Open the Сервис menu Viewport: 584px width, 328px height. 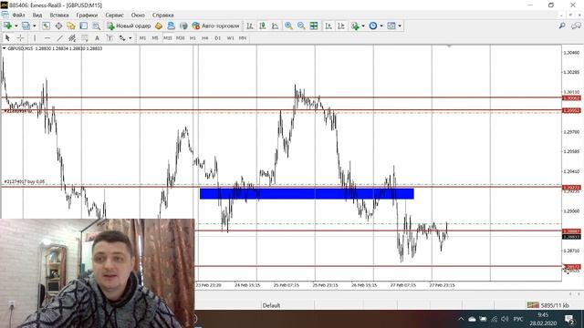point(114,15)
